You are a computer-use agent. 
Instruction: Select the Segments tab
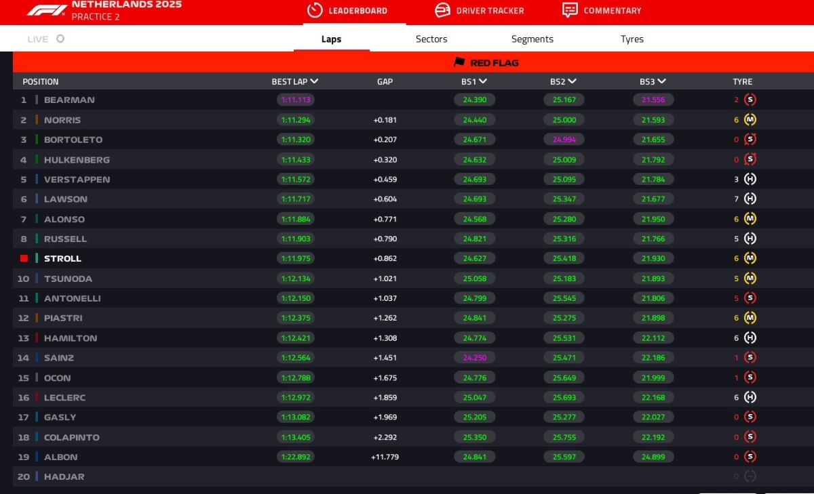pyautogui.click(x=532, y=39)
